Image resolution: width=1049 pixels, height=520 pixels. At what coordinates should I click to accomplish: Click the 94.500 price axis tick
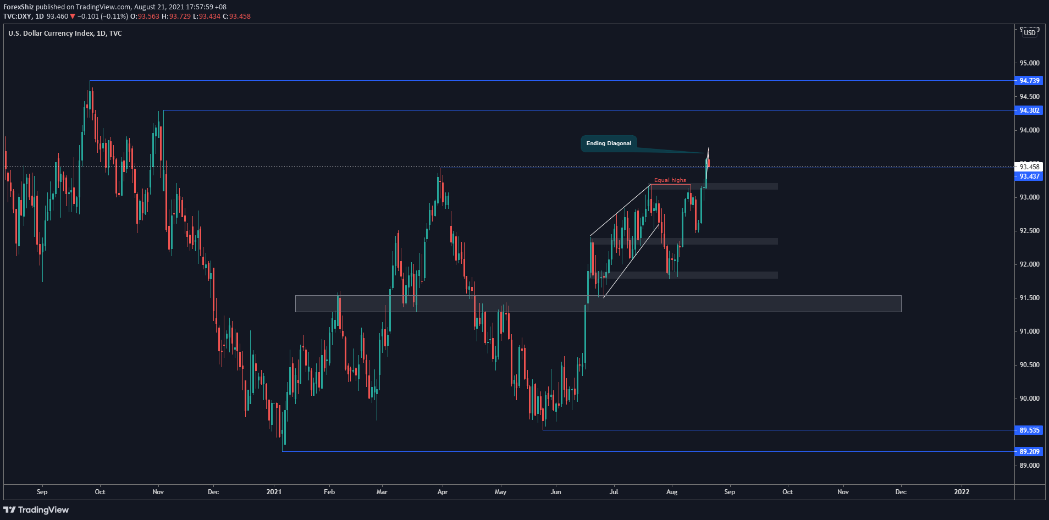click(x=1029, y=97)
